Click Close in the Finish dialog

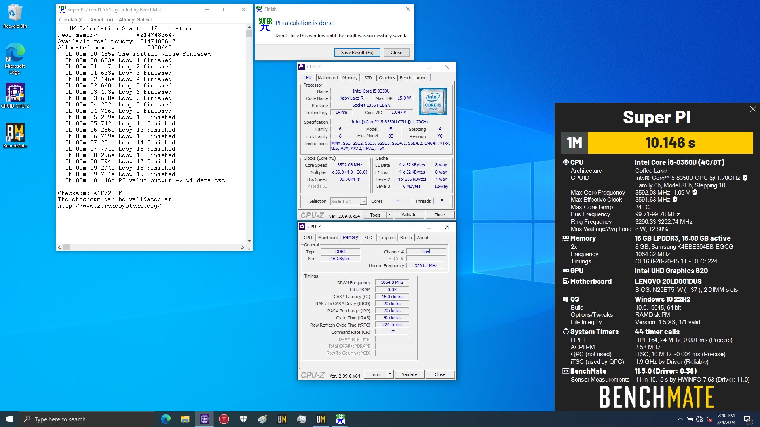click(396, 53)
